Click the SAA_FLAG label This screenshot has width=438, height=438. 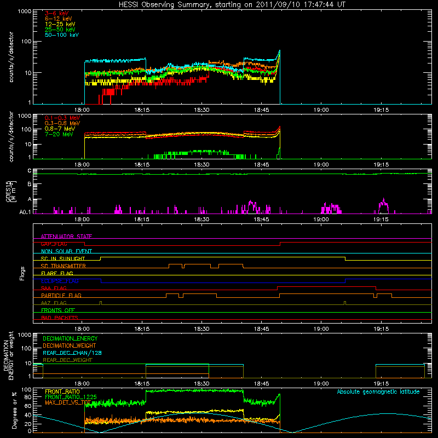click(x=54, y=288)
